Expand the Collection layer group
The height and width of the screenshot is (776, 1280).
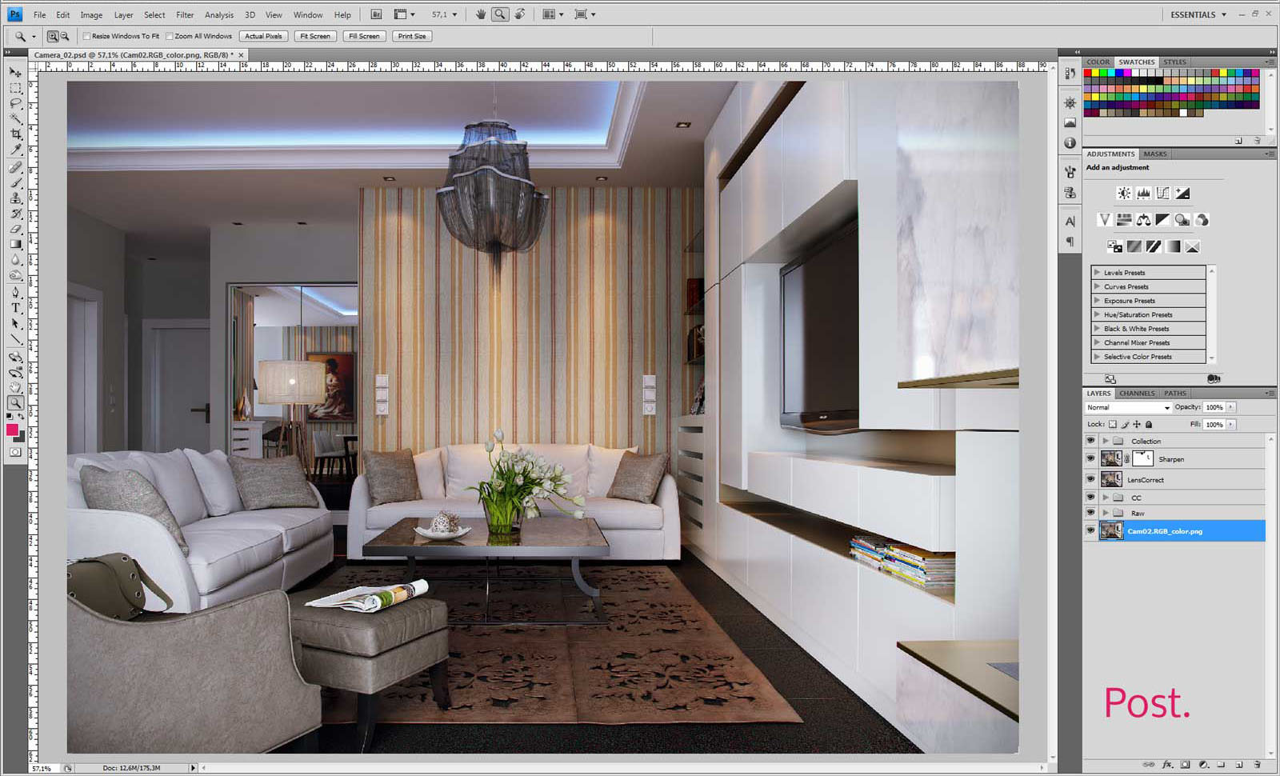coord(1106,441)
